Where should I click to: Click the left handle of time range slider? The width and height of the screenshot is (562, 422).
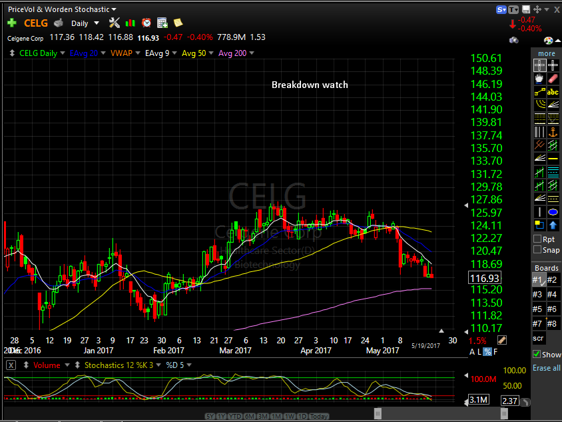tap(378, 413)
